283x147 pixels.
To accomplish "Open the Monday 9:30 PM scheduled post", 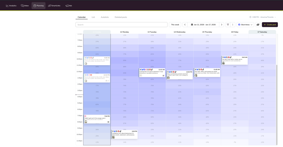I will 124,134.
